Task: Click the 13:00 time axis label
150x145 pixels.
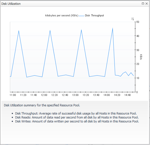Action: coord(75,95)
